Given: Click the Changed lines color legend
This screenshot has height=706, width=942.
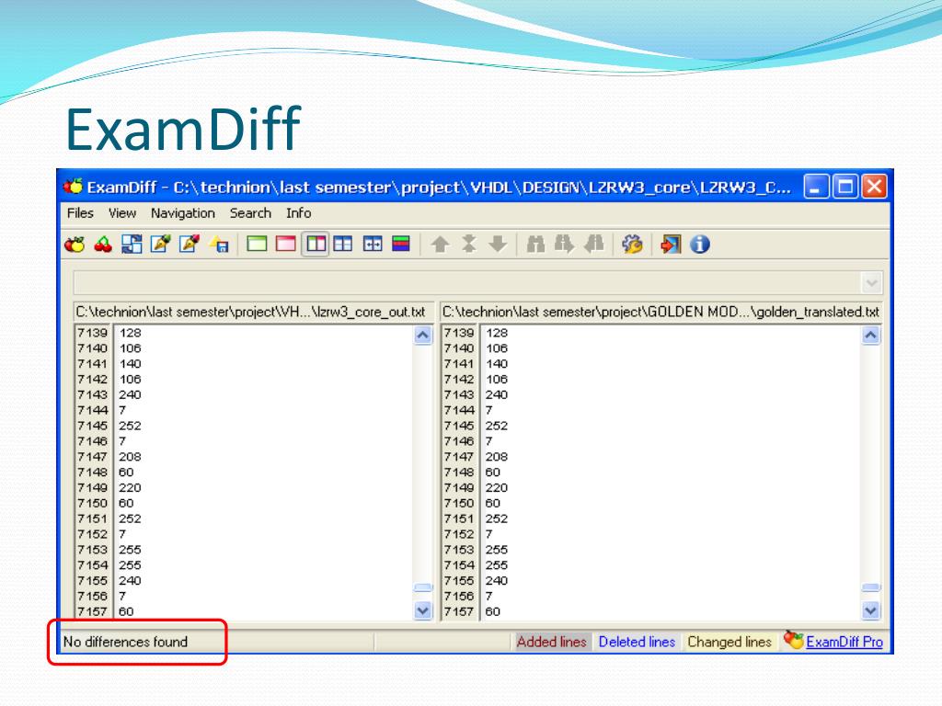Looking at the screenshot, I should (729, 642).
